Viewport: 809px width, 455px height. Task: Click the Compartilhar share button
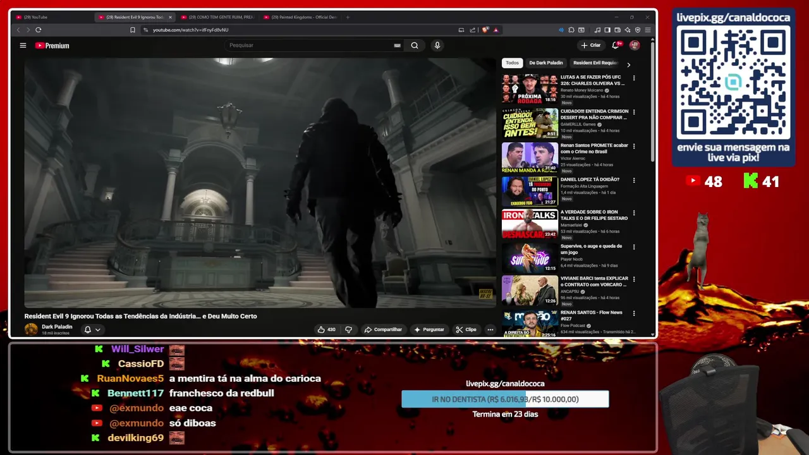click(x=383, y=329)
